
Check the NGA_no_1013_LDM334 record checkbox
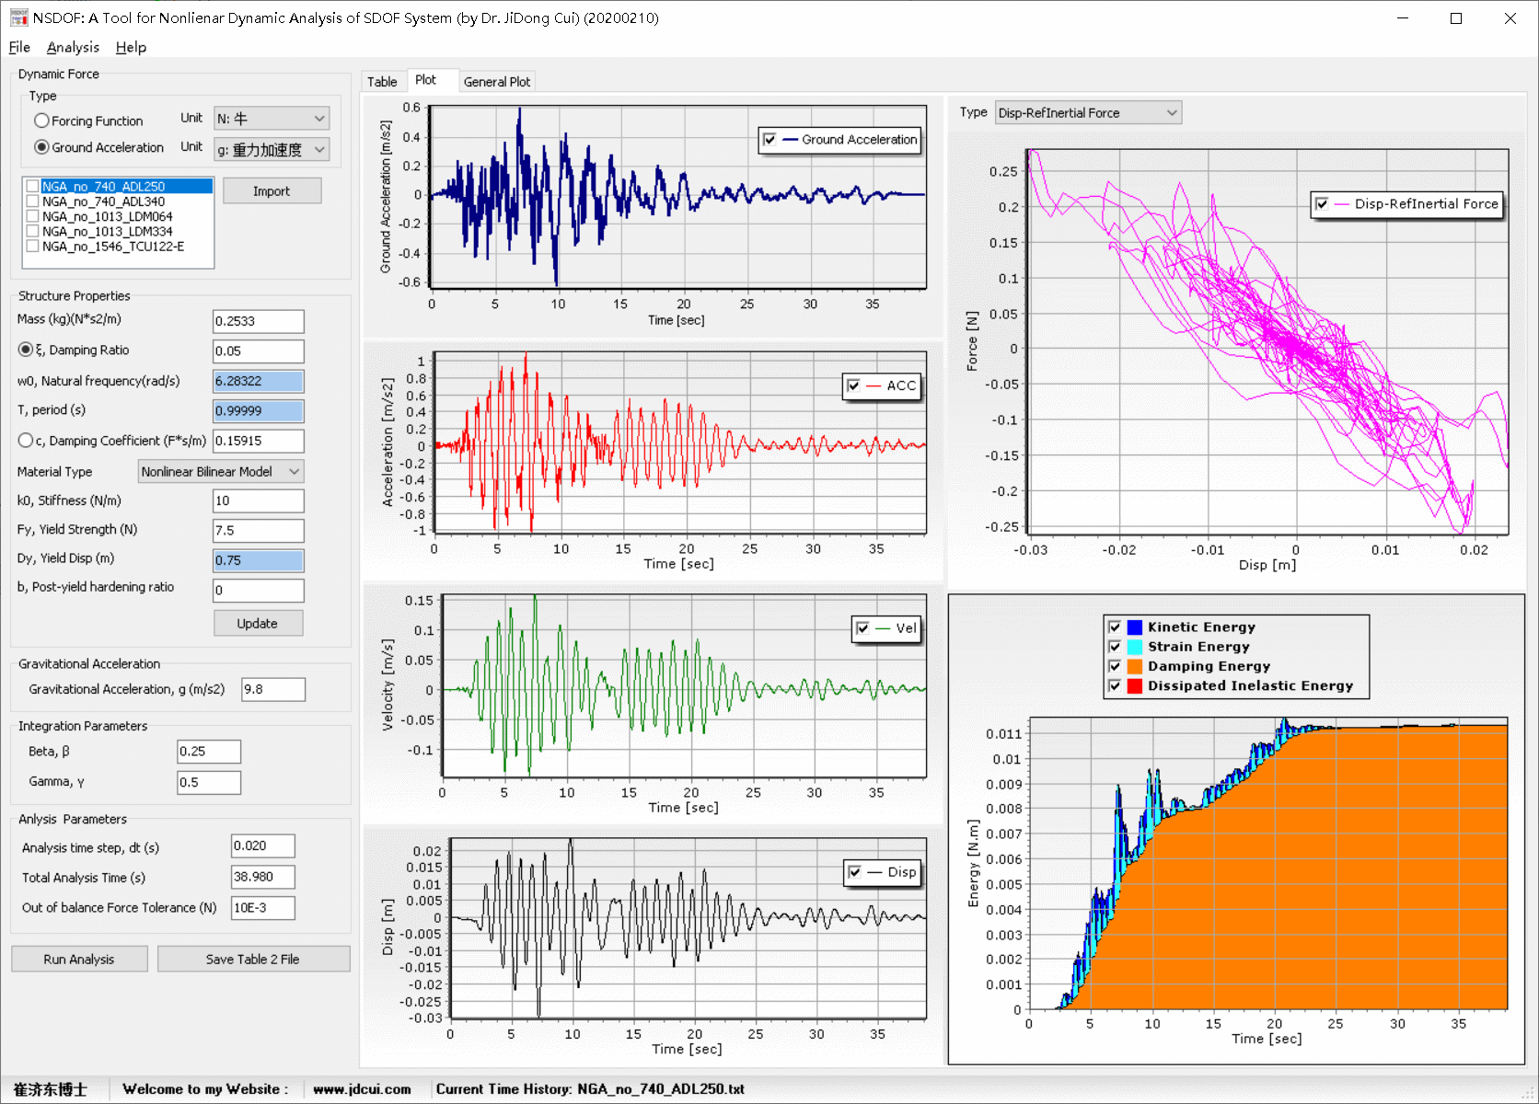click(32, 231)
